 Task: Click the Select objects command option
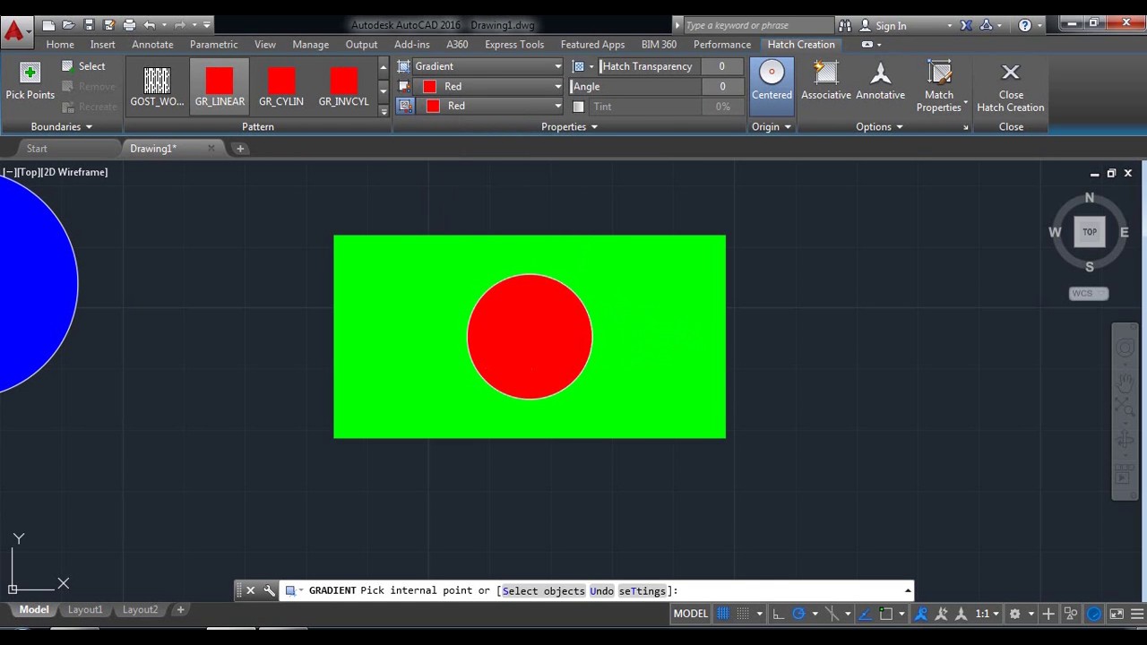coord(543,591)
